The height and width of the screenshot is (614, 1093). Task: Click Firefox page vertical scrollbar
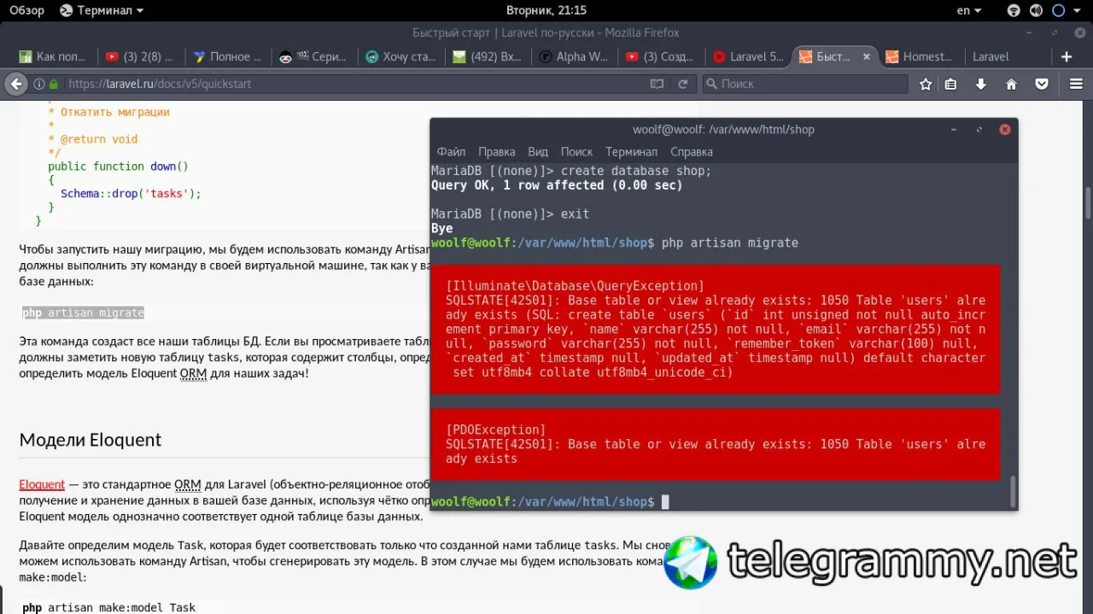[x=1088, y=203]
